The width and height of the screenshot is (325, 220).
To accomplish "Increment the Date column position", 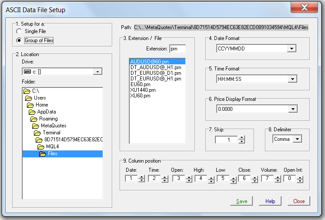I will pyautogui.click(x=141, y=177).
